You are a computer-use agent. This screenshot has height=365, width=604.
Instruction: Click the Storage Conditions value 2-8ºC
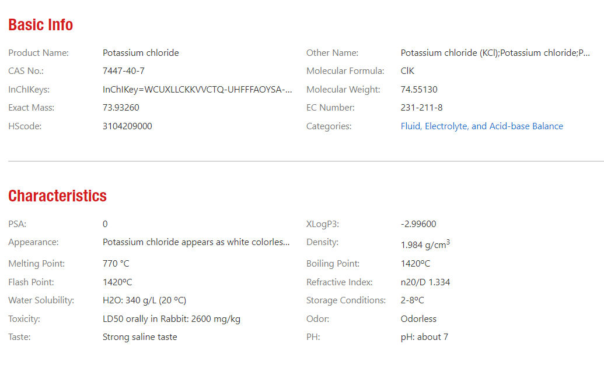[412, 300]
